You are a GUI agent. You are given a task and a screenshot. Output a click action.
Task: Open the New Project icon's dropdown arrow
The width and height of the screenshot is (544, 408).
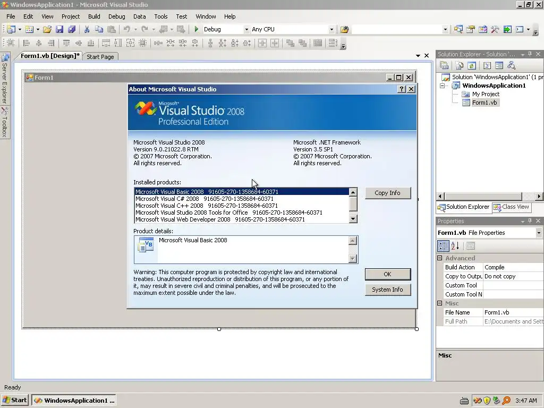(x=20, y=30)
